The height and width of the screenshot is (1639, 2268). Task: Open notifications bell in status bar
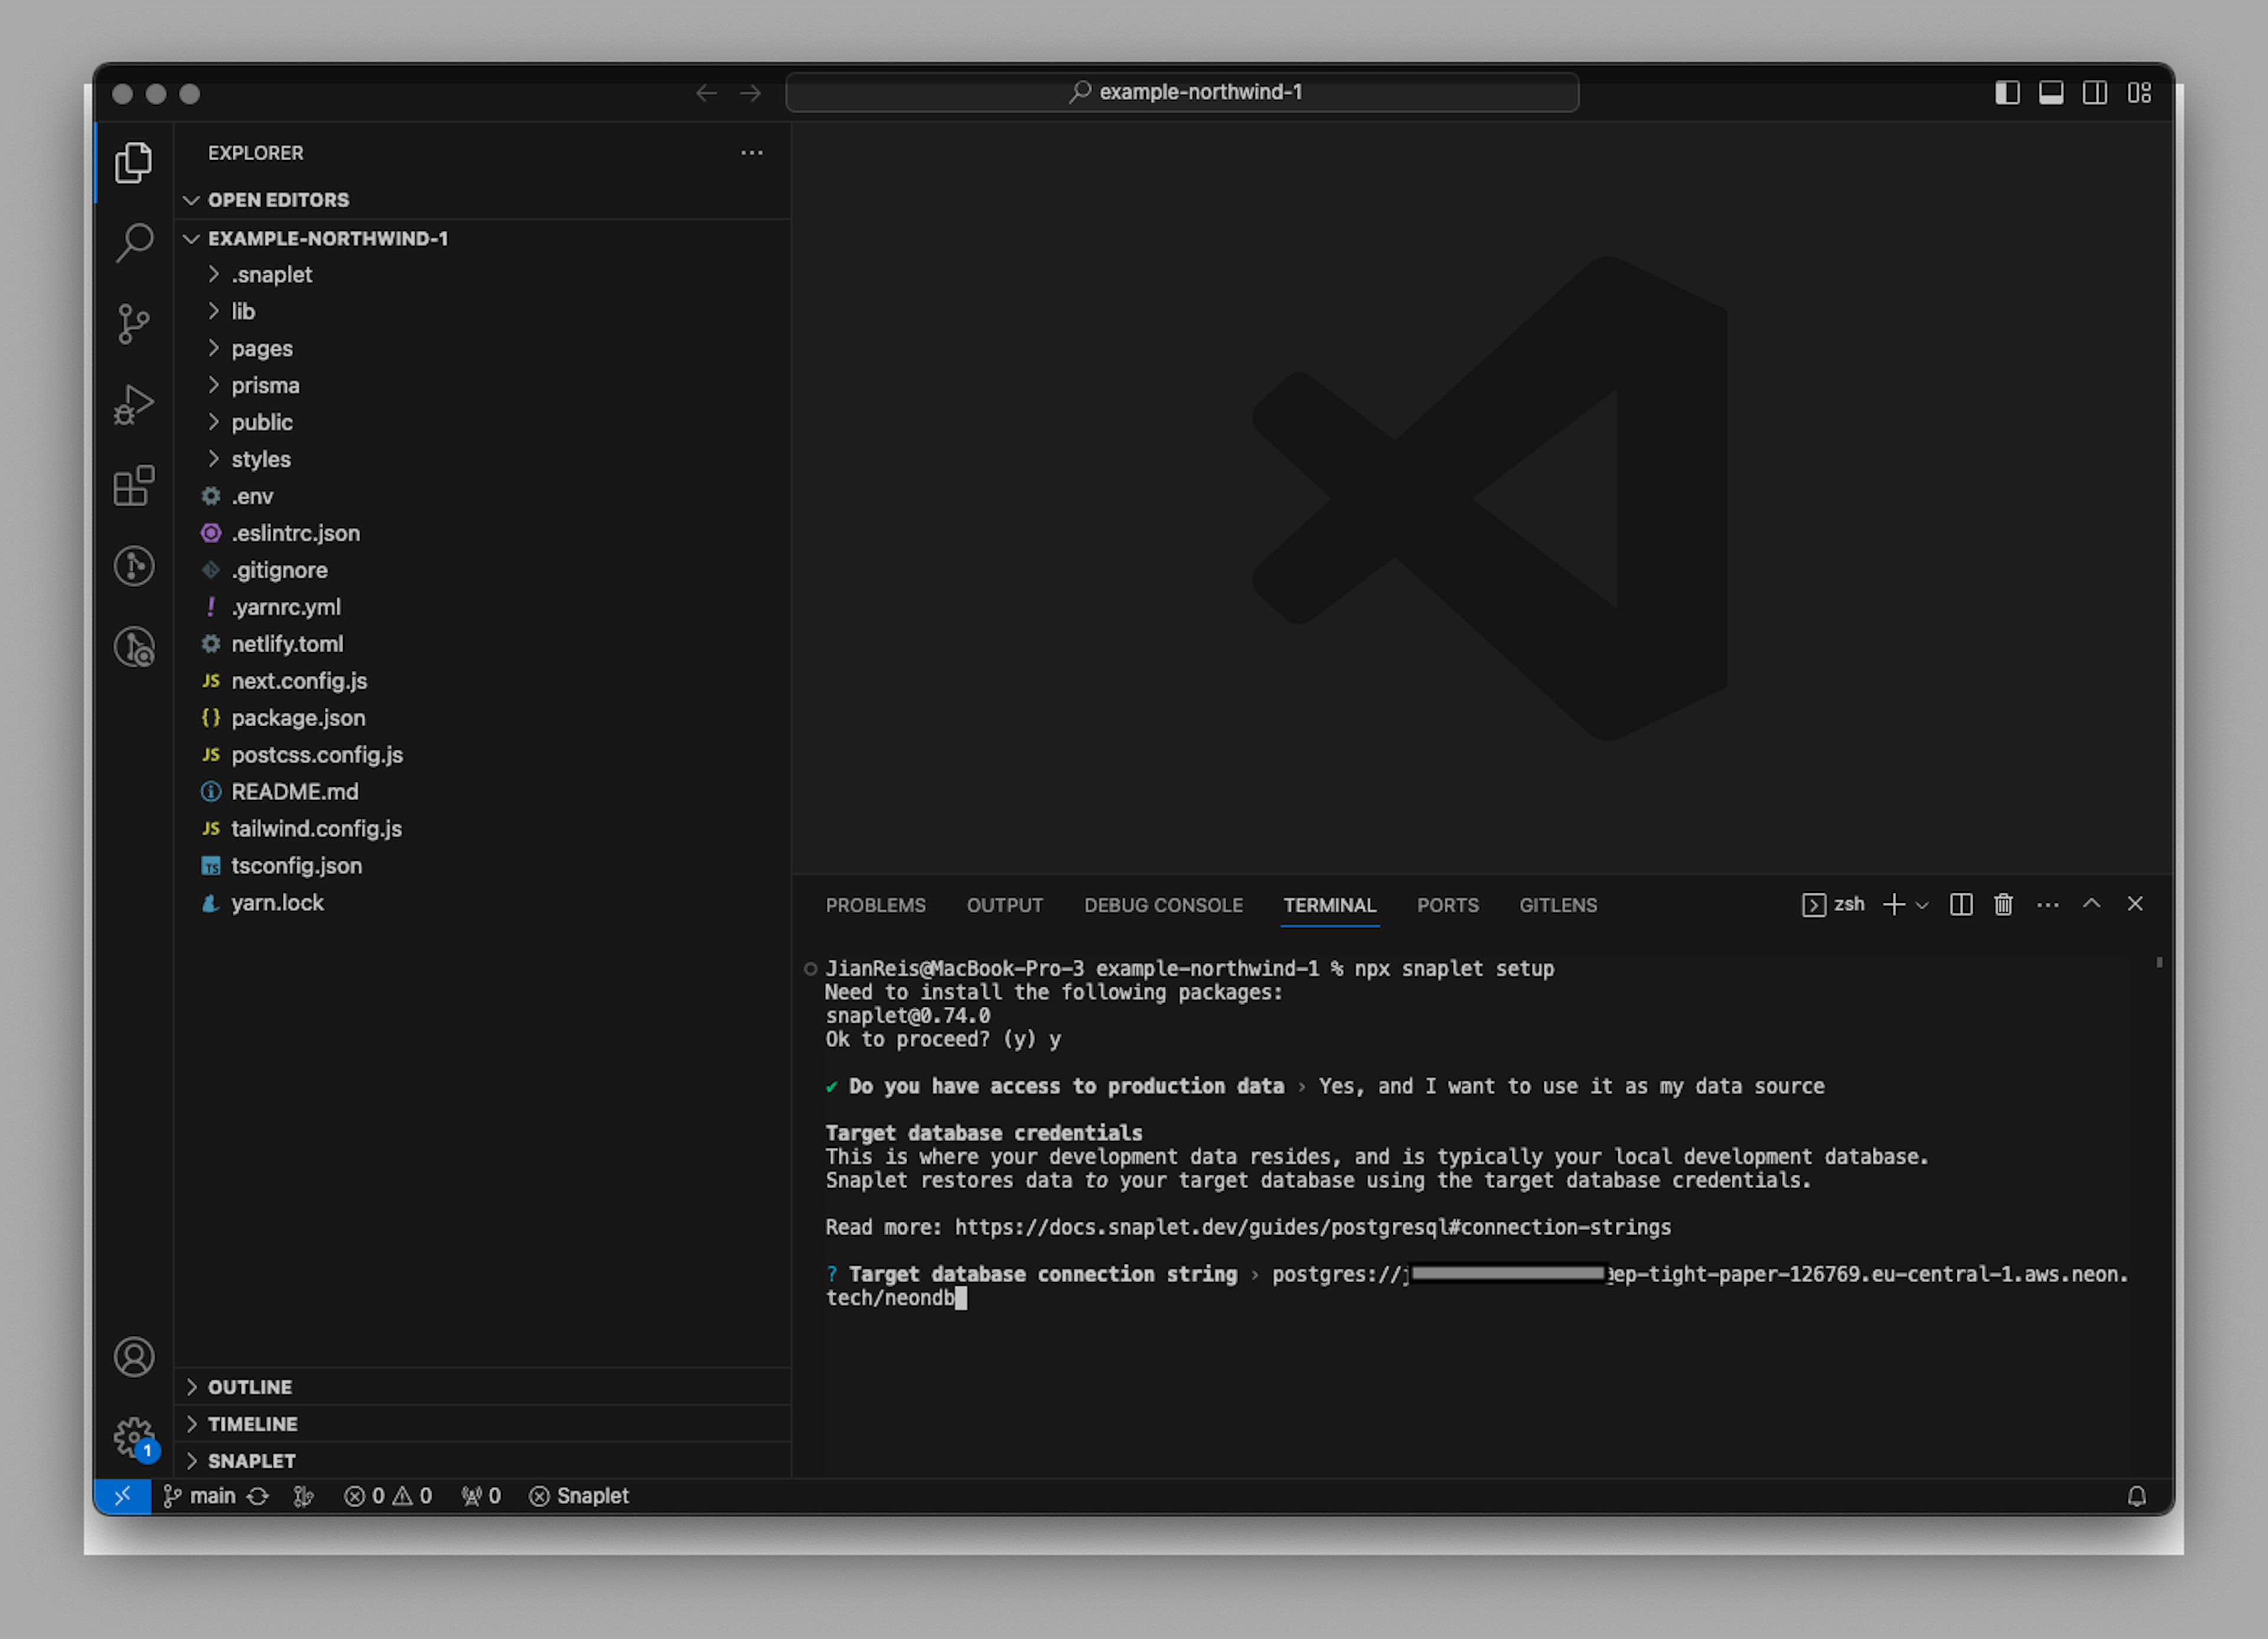tap(2137, 1496)
